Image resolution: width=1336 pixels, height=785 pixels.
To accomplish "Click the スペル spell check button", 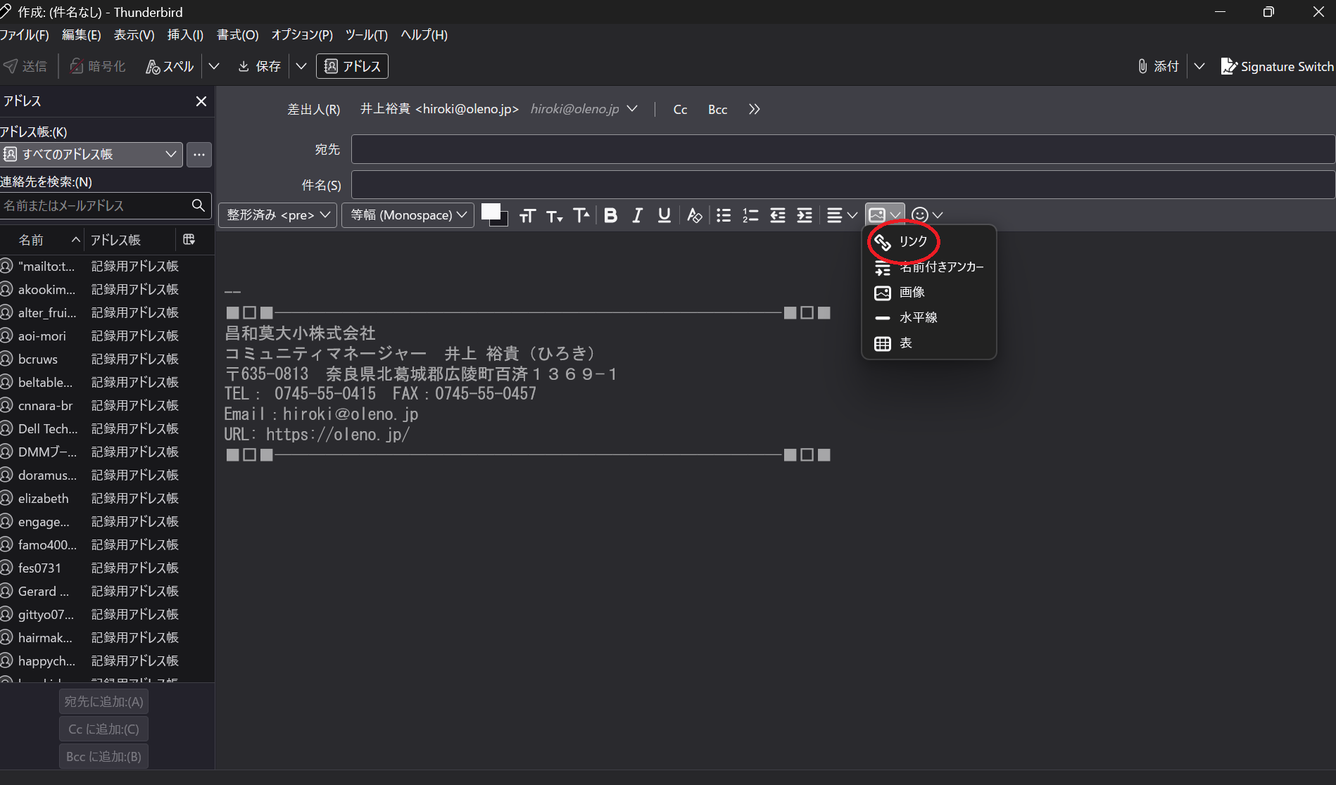I will click(169, 66).
